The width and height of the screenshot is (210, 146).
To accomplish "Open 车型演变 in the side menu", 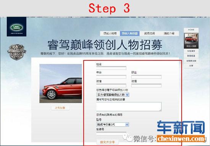I will point(191,51).
